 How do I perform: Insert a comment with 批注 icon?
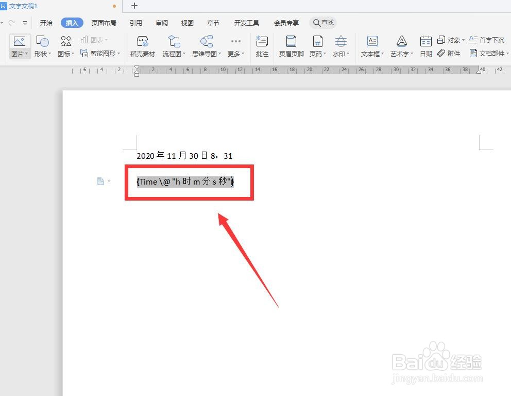[262, 45]
